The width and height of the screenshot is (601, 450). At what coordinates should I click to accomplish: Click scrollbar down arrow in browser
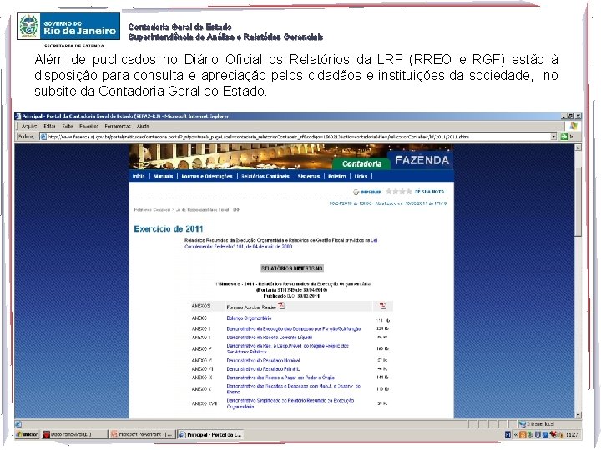(x=578, y=415)
